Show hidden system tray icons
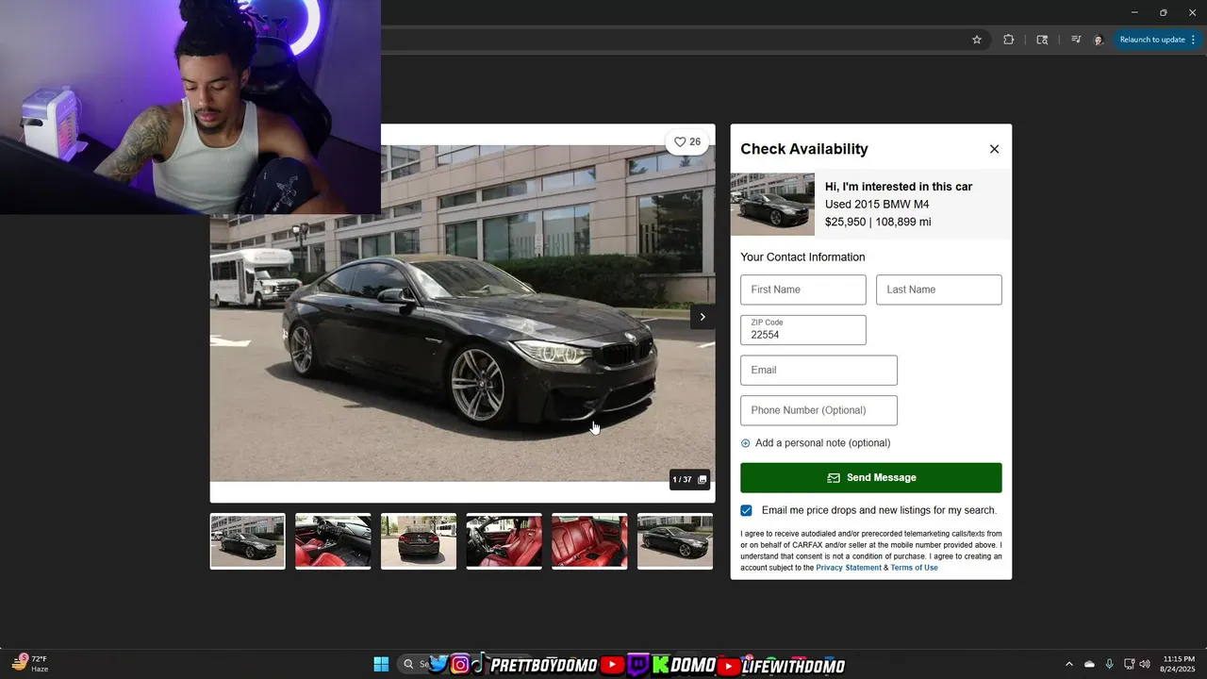Viewport: 1207px width, 679px height. [x=1069, y=664]
